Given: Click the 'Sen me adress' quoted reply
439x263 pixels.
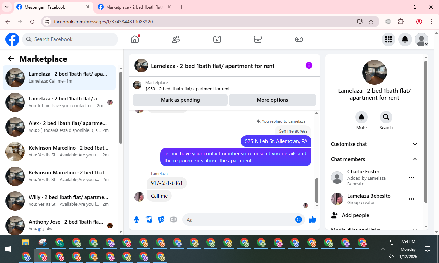Looking at the screenshot, I should [x=293, y=131].
